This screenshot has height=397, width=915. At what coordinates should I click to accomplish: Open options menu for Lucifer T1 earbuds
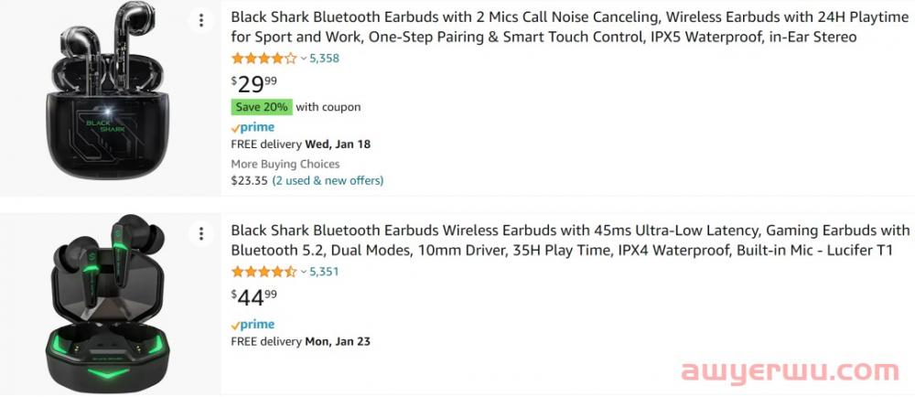[x=201, y=234]
